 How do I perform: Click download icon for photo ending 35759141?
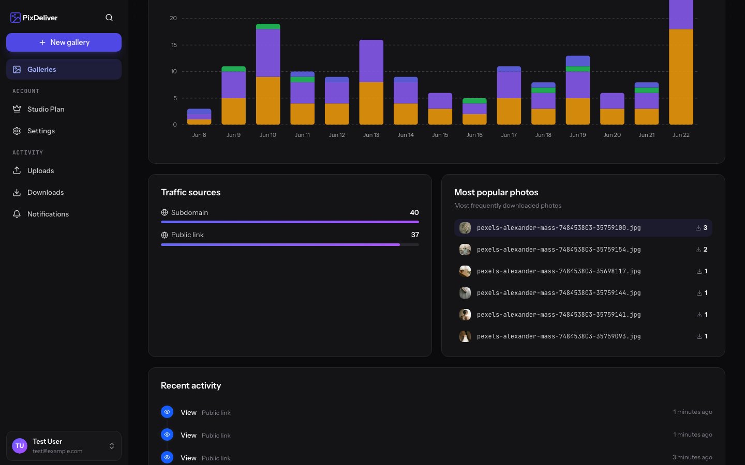pos(699,315)
